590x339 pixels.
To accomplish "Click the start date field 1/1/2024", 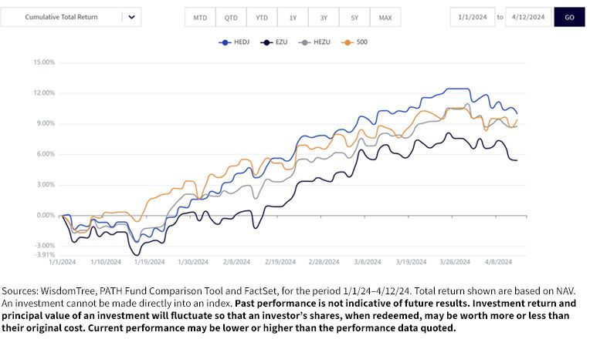I will (x=473, y=17).
